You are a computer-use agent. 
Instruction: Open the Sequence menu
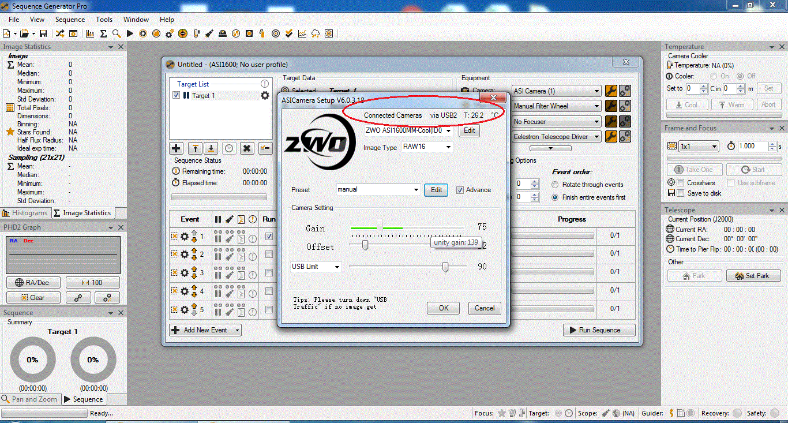pyautogui.click(x=70, y=20)
